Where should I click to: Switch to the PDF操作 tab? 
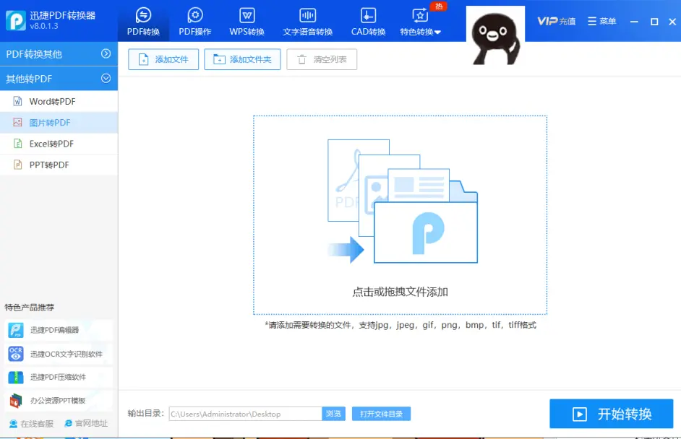pyautogui.click(x=195, y=21)
